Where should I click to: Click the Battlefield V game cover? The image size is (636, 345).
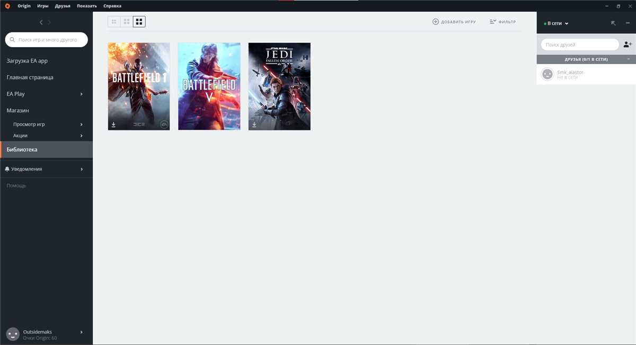pyautogui.click(x=209, y=86)
